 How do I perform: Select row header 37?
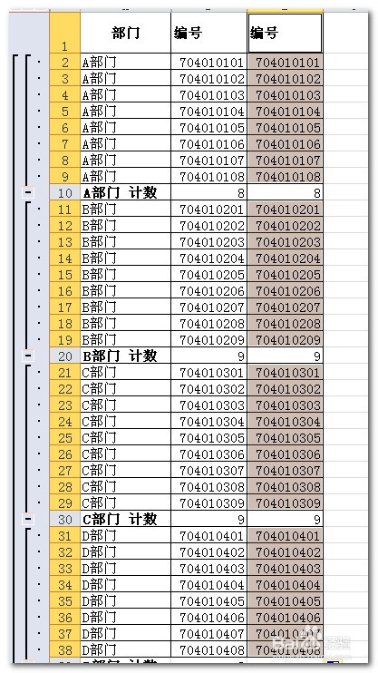pos(64,633)
